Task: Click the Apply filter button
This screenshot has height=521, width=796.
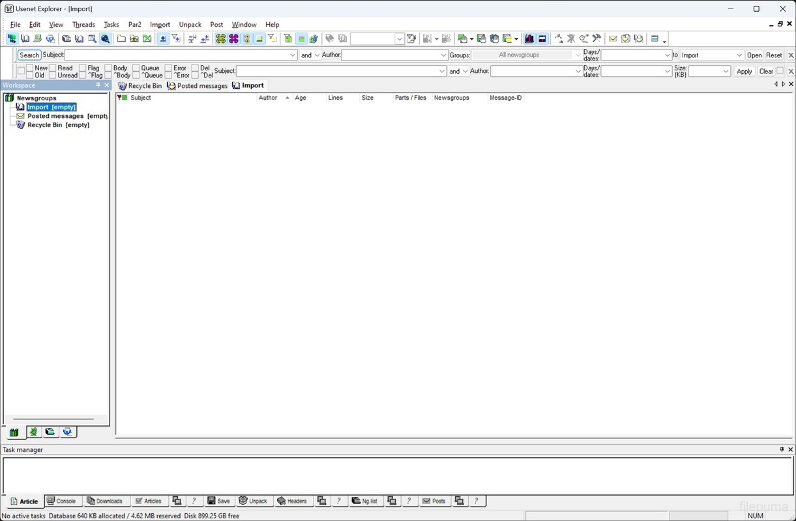Action: 744,72
